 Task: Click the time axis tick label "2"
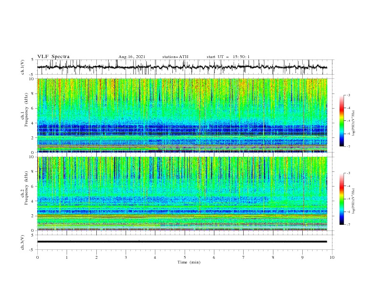pyautogui.click(x=96, y=257)
